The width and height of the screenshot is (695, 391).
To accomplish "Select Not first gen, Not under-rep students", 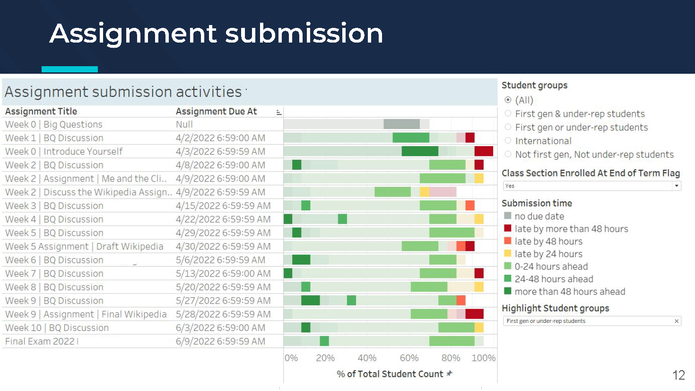I will (508, 154).
